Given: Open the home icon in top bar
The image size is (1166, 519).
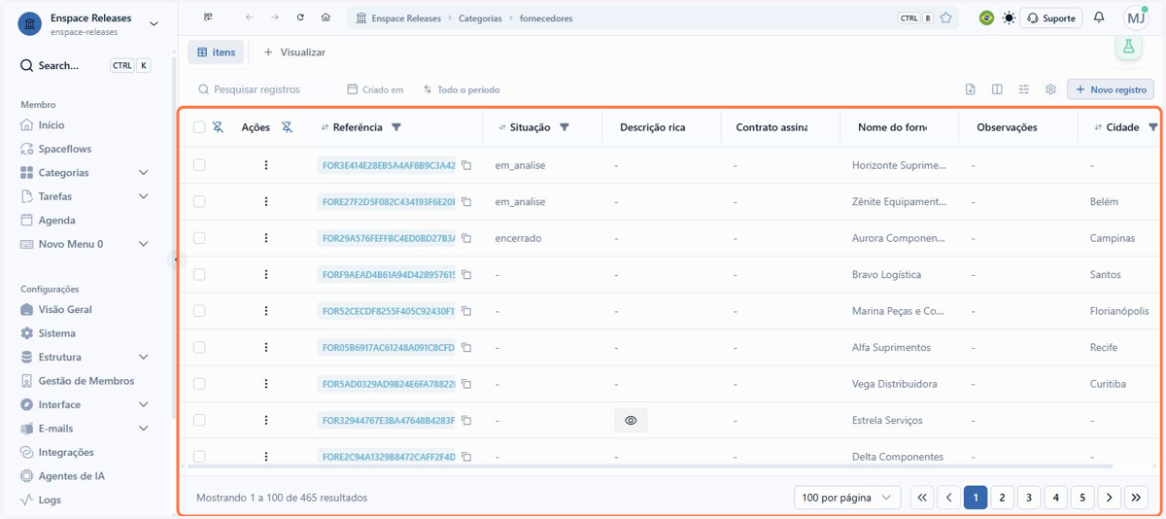Looking at the screenshot, I should pyautogui.click(x=326, y=17).
